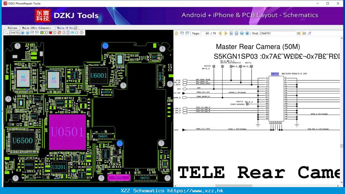Screen dimensions: 345x194
Task: Select the Meizu 18 Pro tab
Action: [x=65, y=28]
